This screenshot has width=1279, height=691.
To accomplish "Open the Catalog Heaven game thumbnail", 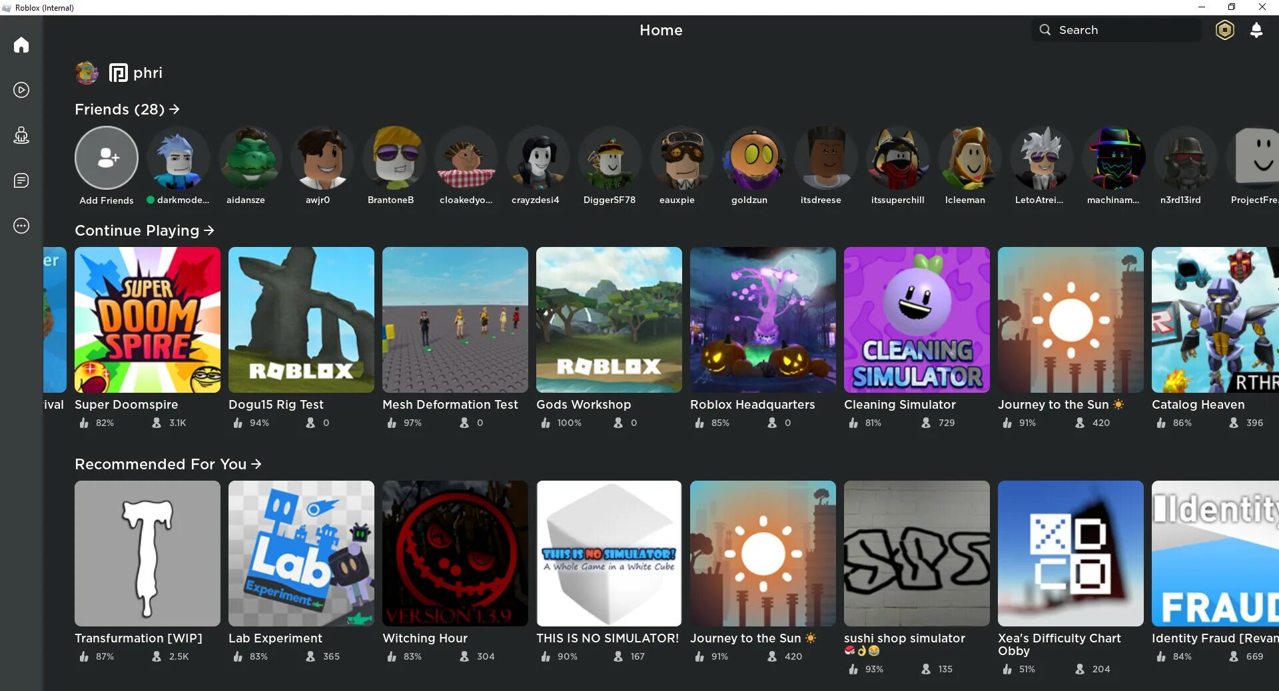I will coord(1215,320).
